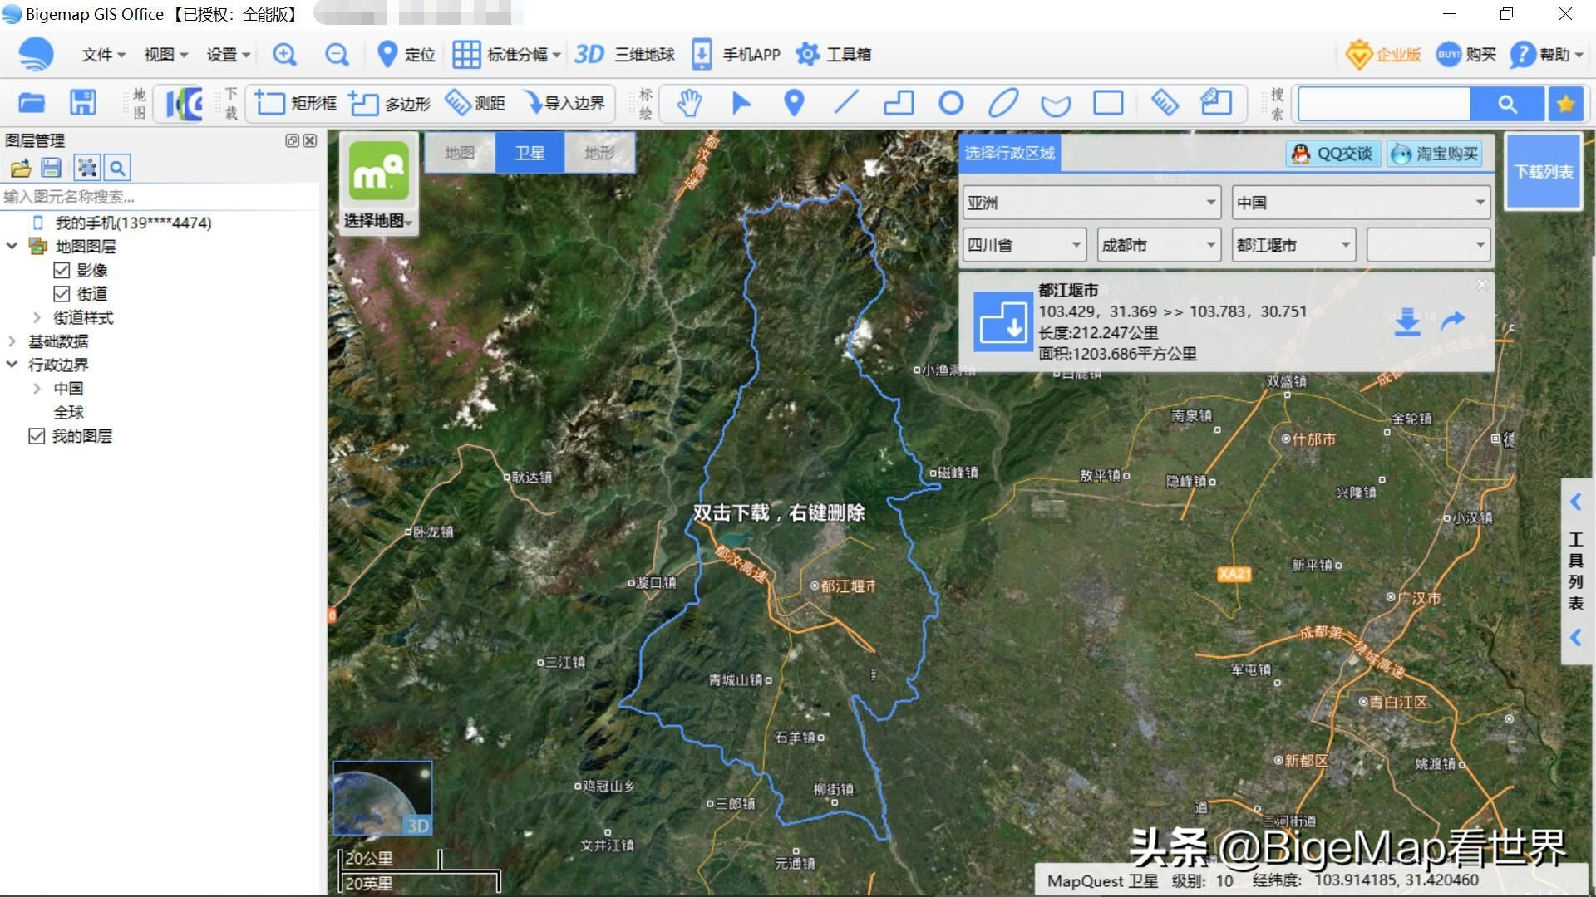Open the 文件 menu
The width and height of the screenshot is (1596, 897).
click(96, 54)
